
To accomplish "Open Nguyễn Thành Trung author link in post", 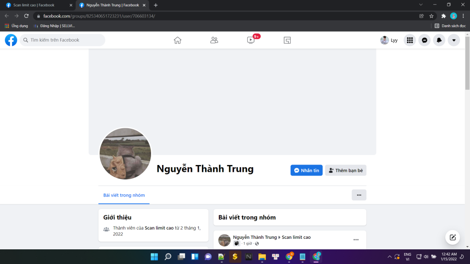I will click(255, 237).
